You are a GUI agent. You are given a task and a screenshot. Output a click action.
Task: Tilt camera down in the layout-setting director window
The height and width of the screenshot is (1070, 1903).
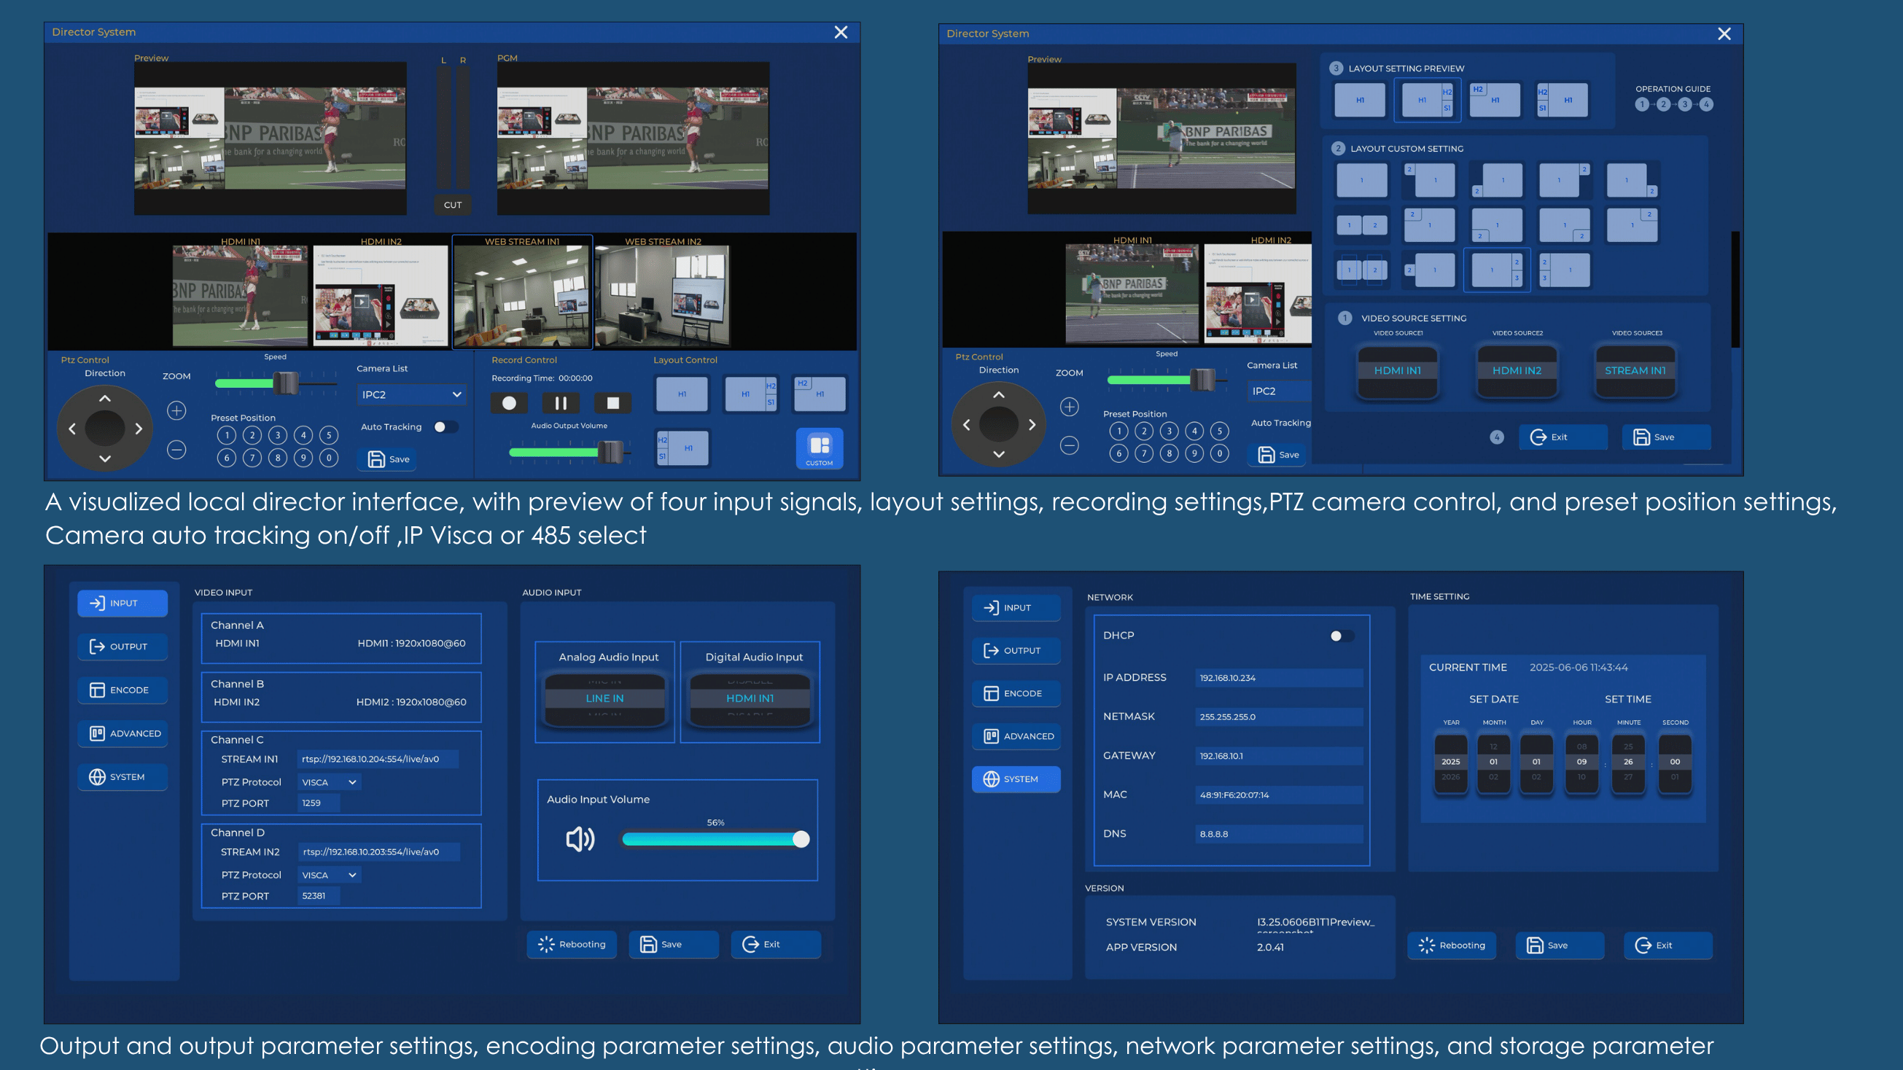click(x=999, y=454)
